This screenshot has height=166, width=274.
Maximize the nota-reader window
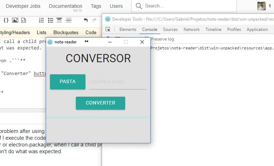[x=126, y=42]
